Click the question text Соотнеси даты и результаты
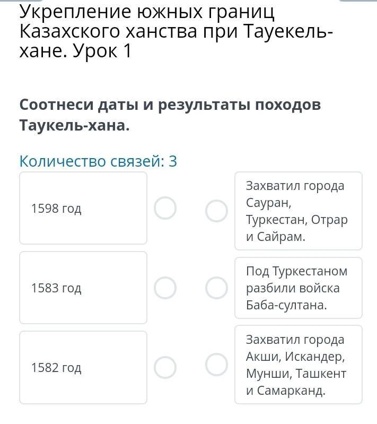Viewport: 377px width, 424px height. [x=170, y=115]
